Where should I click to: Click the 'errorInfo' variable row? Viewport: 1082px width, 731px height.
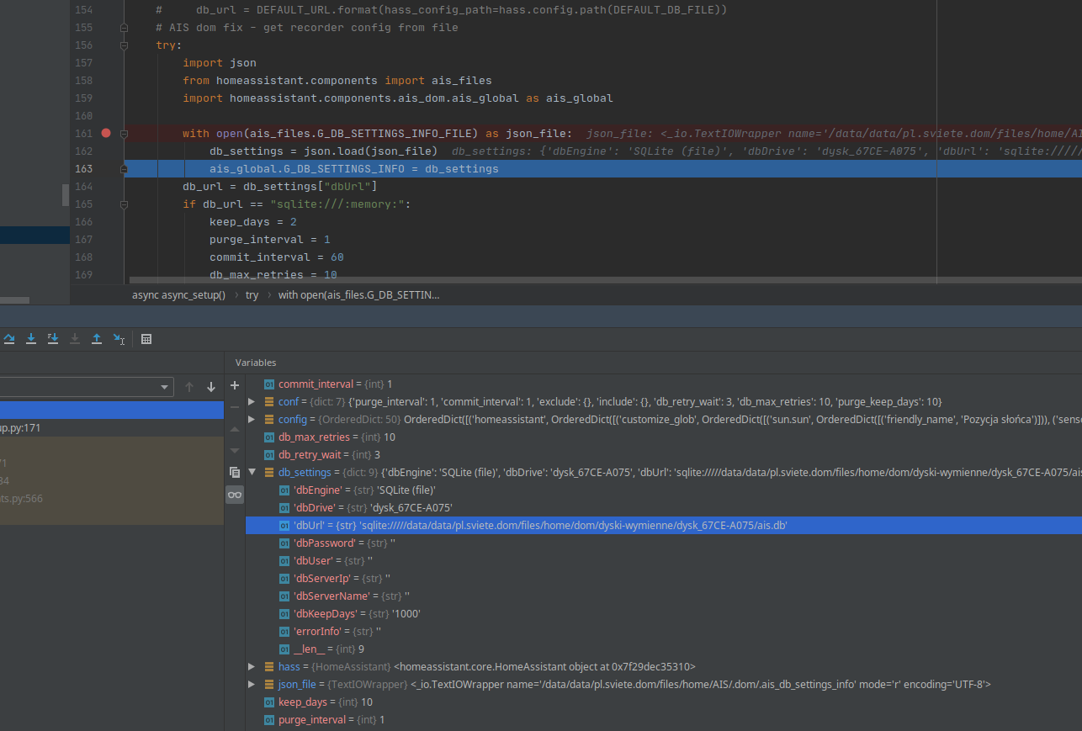click(x=664, y=632)
